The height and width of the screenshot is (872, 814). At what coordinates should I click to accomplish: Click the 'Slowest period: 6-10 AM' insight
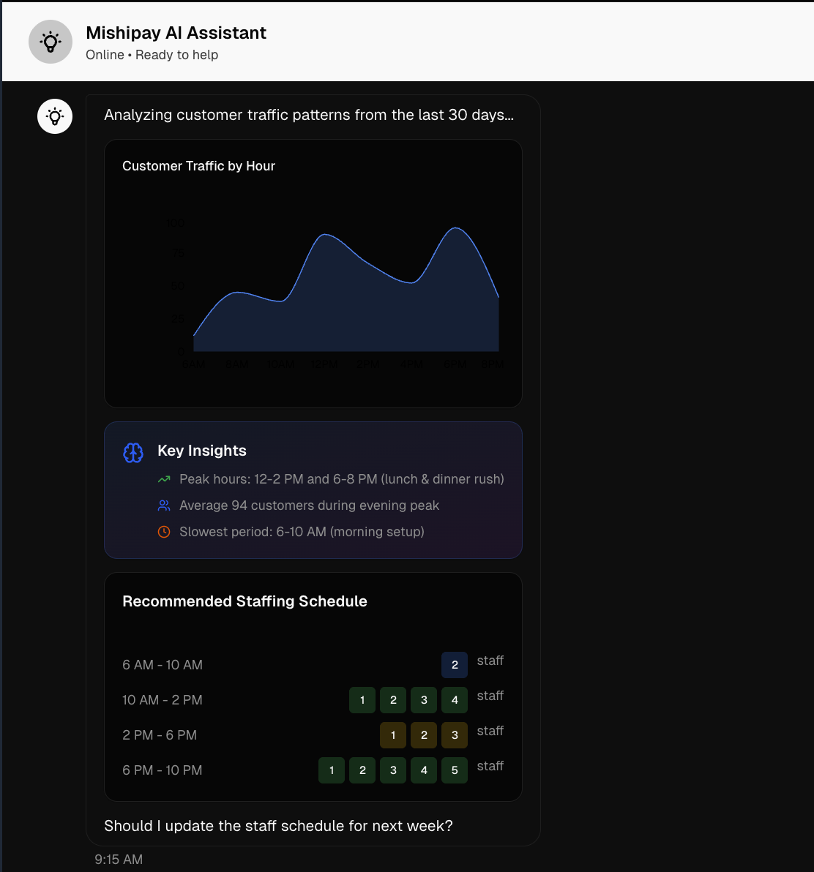click(x=302, y=532)
